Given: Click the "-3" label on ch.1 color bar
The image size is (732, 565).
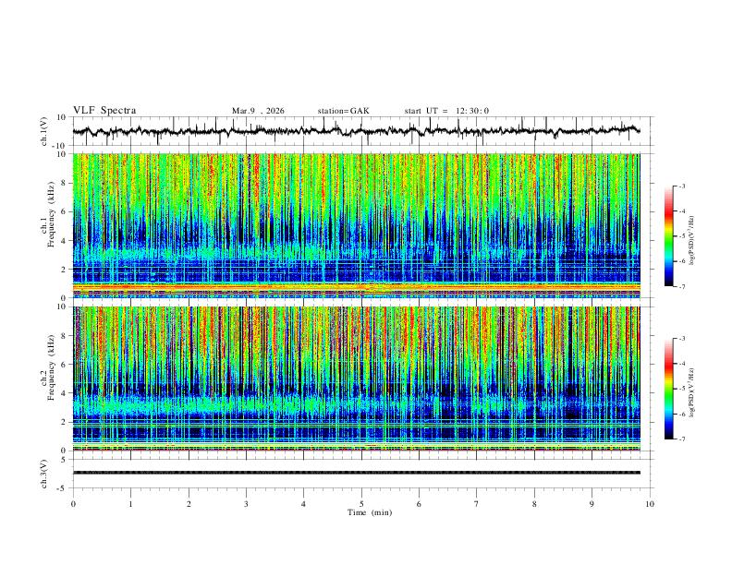Looking at the screenshot, I should coord(681,186).
